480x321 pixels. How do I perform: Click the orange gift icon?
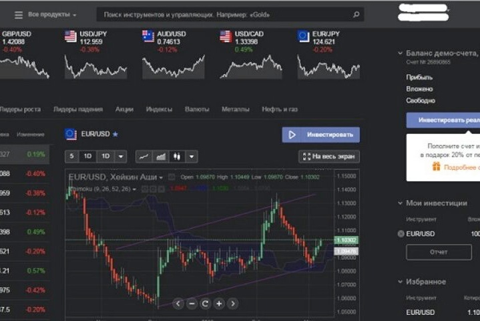point(436,166)
